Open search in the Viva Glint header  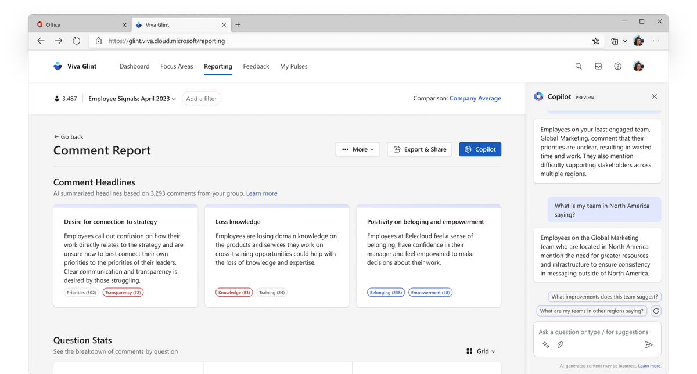coord(579,66)
